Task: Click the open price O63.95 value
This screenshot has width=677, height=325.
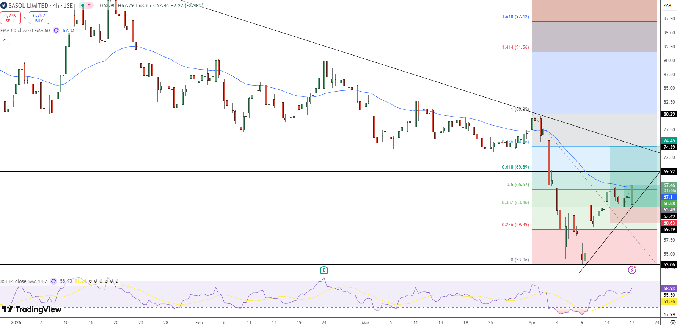Action: [108, 6]
